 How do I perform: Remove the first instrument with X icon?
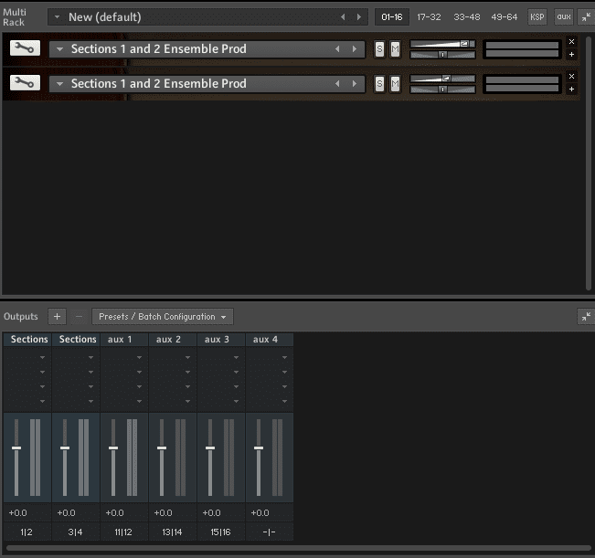pos(571,42)
